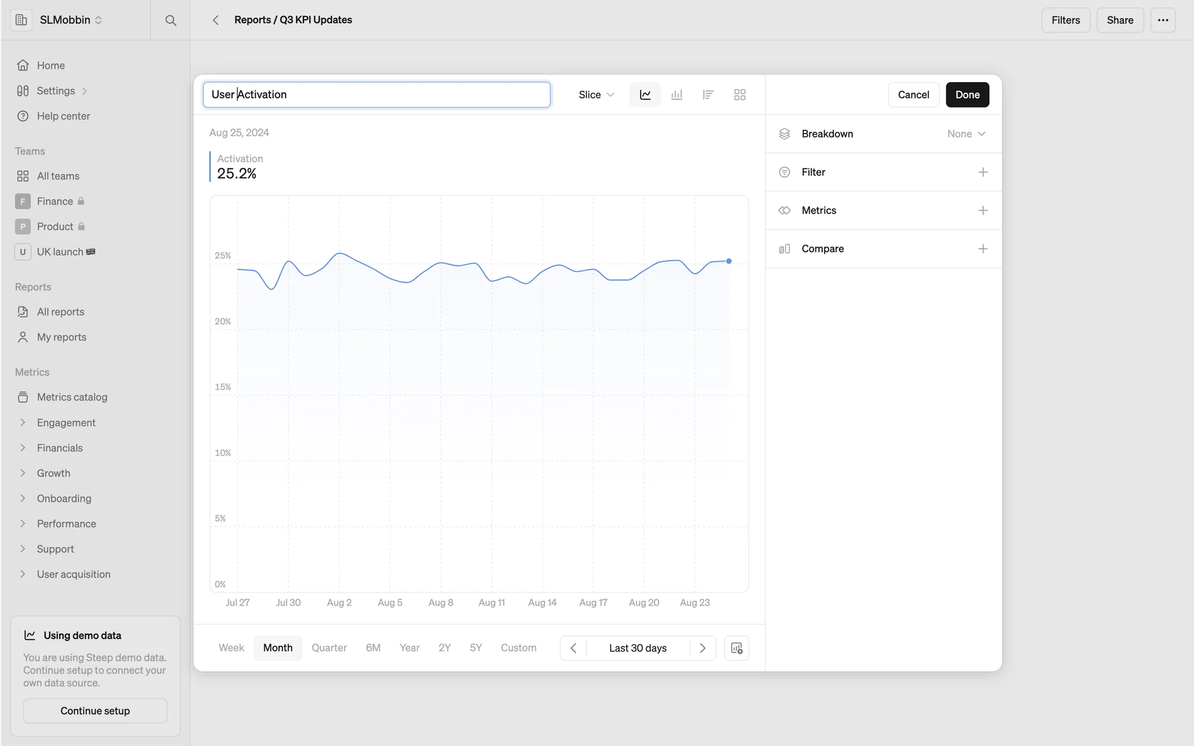1194x746 pixels.
Task: Select the line chart view icon
Action: click(645, 94)
